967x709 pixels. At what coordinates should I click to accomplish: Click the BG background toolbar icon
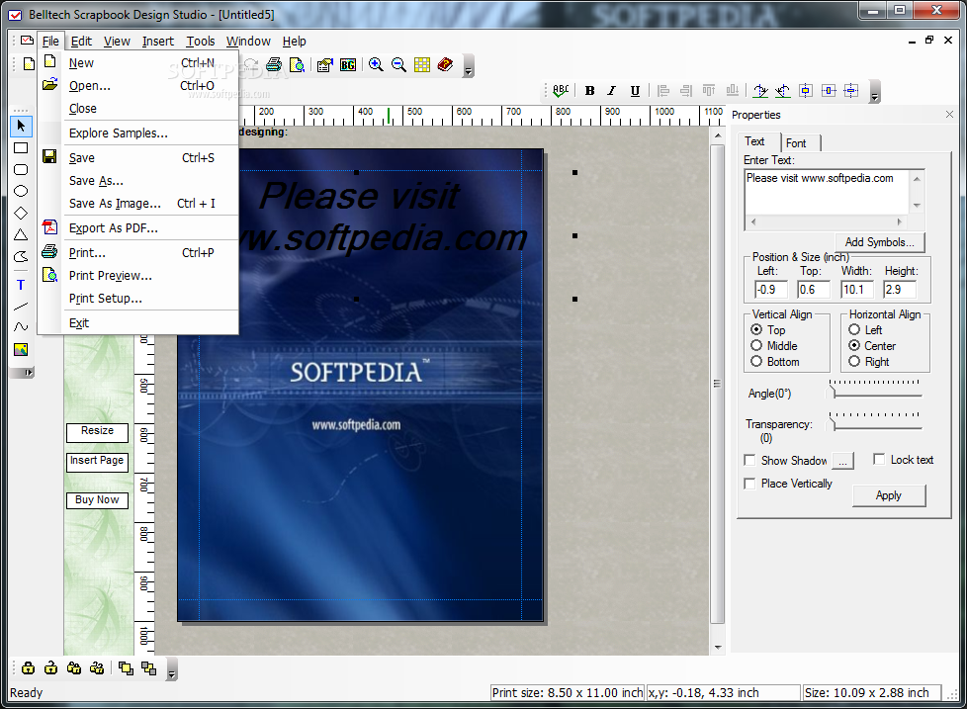click(348, 64)
